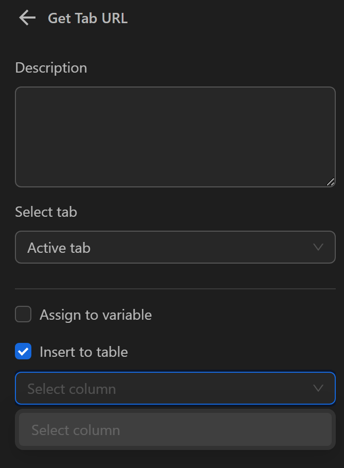Open the Select column dropdown

point(175,389)
